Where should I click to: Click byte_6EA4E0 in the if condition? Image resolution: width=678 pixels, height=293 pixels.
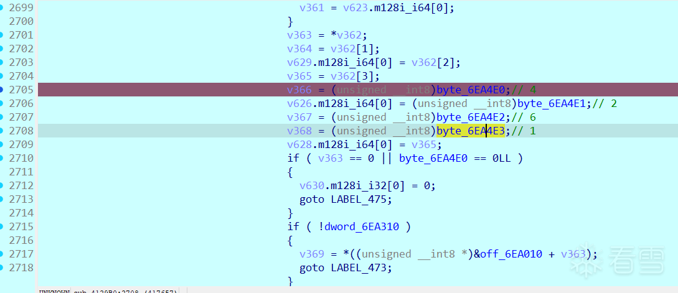[433, 158]
